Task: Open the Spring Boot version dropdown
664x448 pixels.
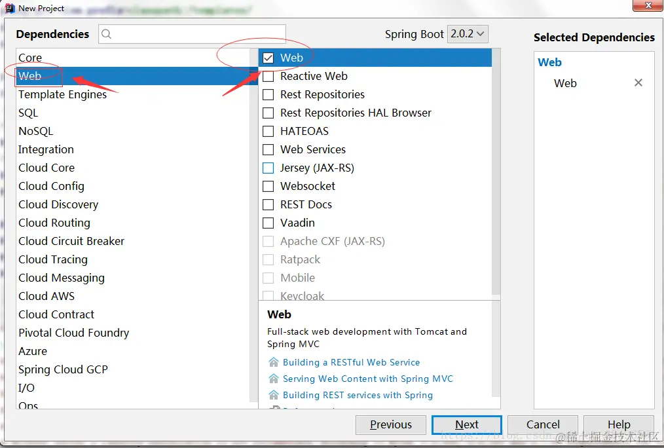Action: (468, 34)
